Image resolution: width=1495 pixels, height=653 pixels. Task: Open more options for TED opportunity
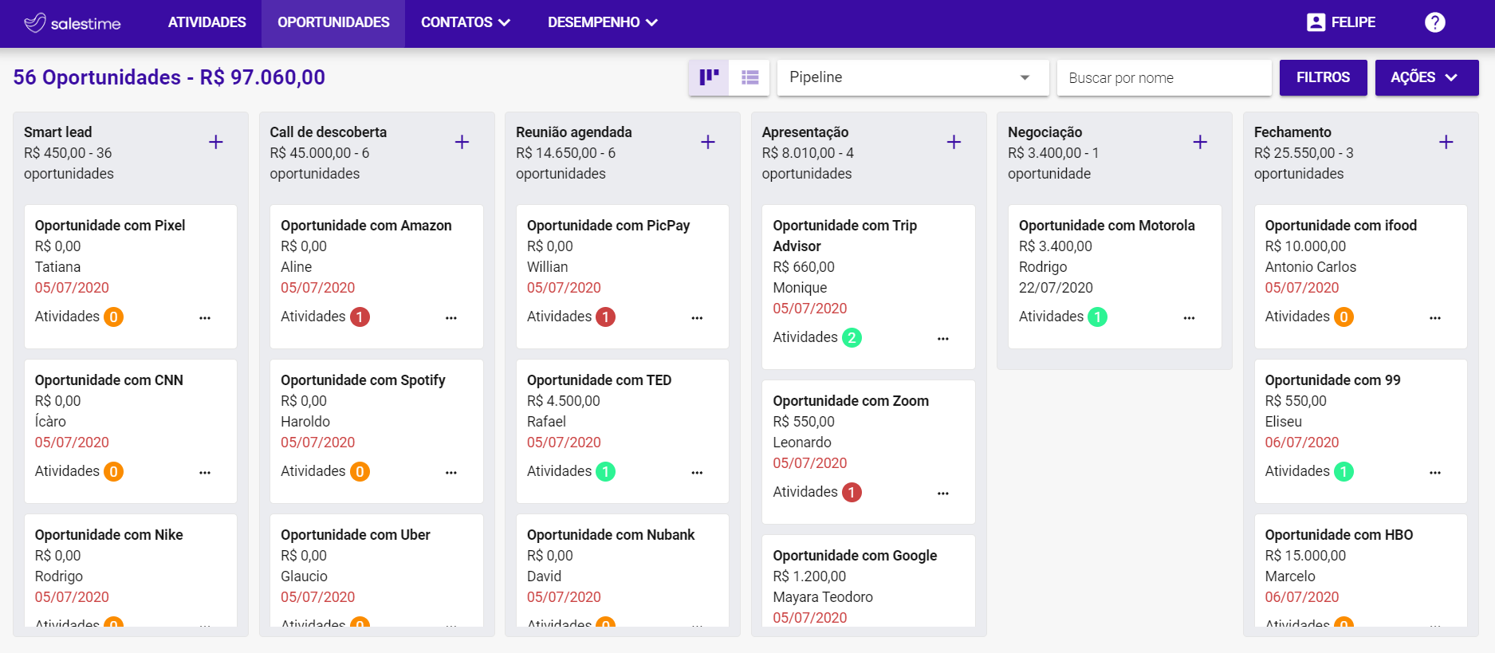pyautogui.click(x=697, y=472)
